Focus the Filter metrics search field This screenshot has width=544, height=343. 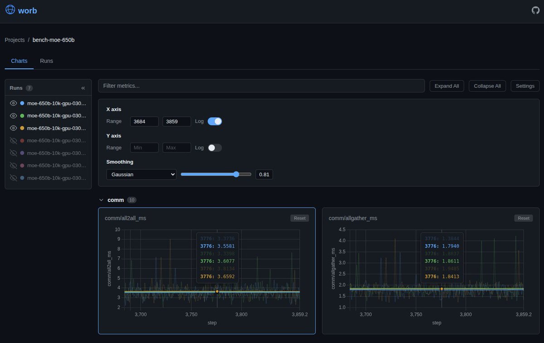(261, 86)
